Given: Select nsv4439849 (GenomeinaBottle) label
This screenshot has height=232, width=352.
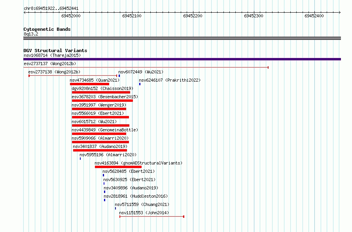Looking at the screenshot, I should tap(105, 130).
